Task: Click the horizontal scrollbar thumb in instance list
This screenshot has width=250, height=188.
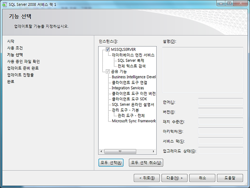Action: tap(120, 151)
